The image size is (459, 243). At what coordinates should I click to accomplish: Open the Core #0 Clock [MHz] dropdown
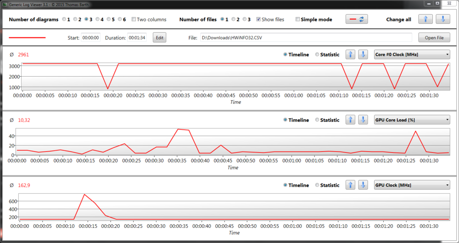412,55
